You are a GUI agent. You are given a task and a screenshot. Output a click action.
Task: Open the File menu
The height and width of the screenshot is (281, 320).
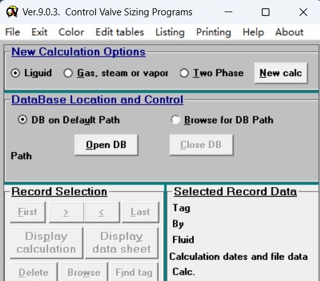pos(13,32)
